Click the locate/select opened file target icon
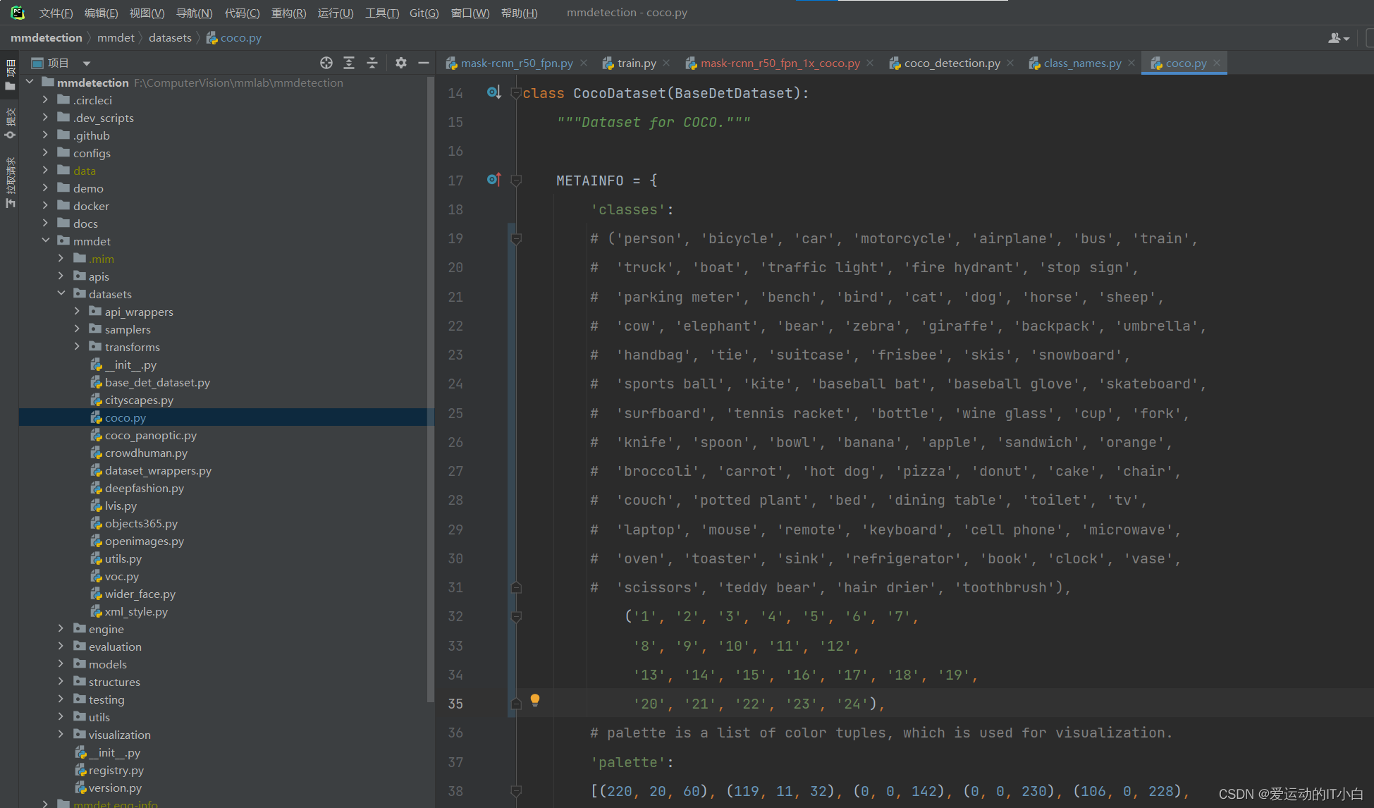Image resolution: width=1374 pixels, height=808 pixels. pyautogui.click(x=326, y=63)
